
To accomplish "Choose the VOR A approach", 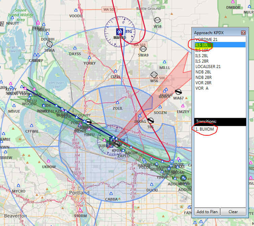I will 220,88.
